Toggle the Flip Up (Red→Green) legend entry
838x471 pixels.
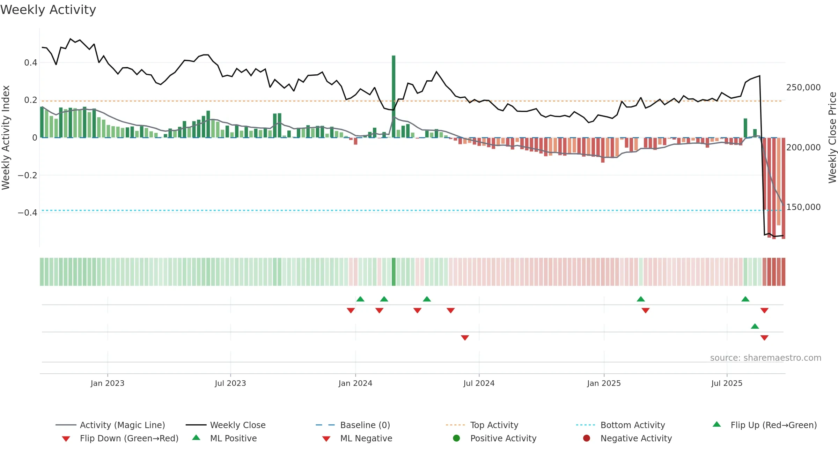click(x=765, y=425)
